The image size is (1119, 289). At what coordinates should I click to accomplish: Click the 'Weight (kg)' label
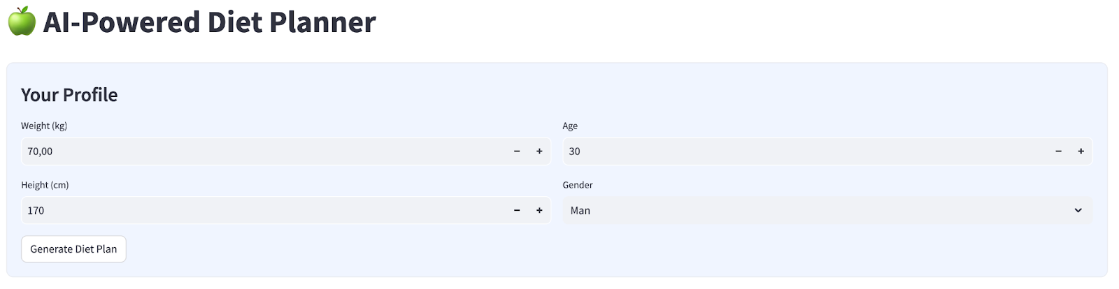pyautogui.click(x=44, y=126)
